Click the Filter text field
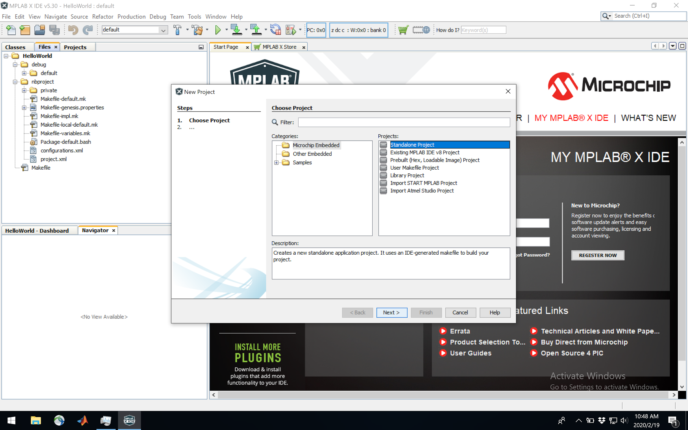 click(x=404, y=122)
